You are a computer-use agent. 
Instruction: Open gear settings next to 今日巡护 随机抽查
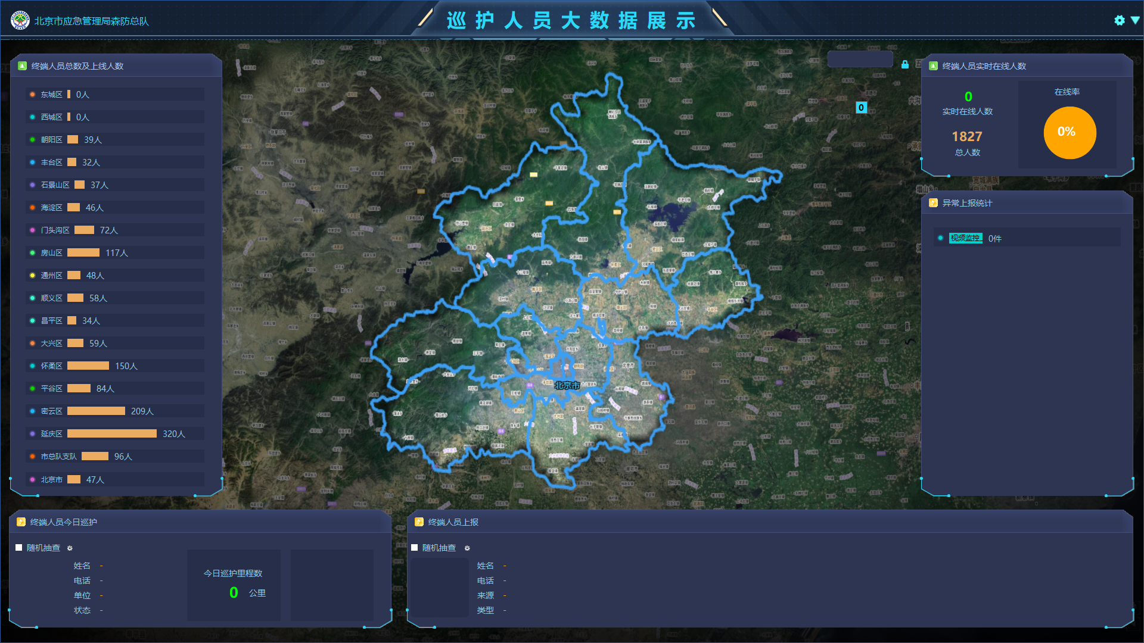(x=70, y=548)
